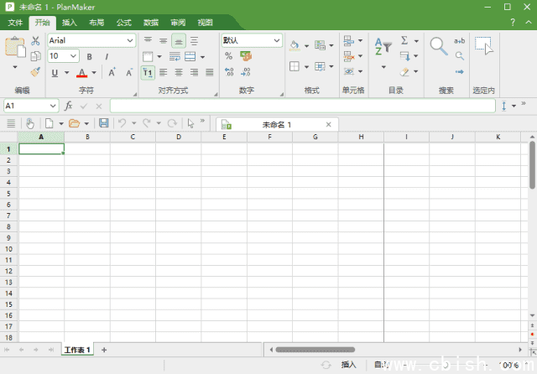Screen dimensions: 537x374
Task: Toggle bottom vertical alignment
Action: (179, 41)
